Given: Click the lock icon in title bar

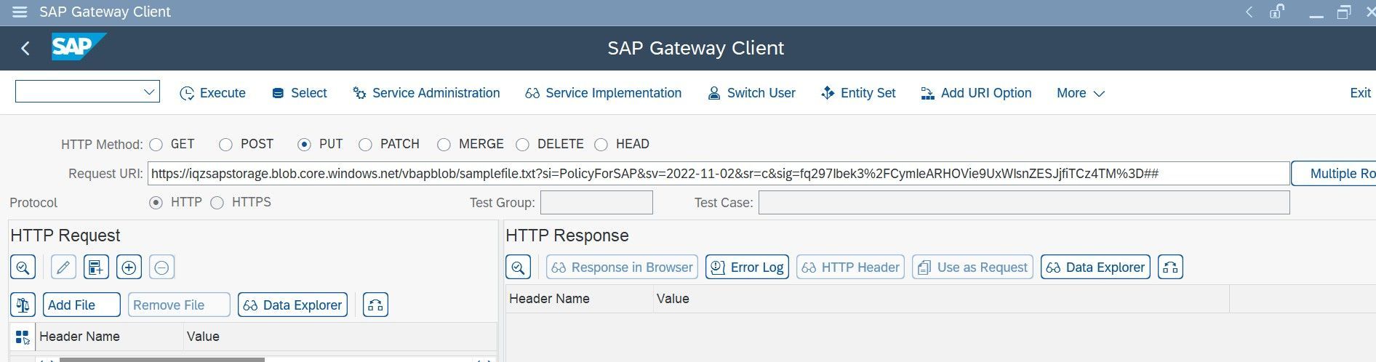Looking at the screenshot, I should coord(1276,12).
